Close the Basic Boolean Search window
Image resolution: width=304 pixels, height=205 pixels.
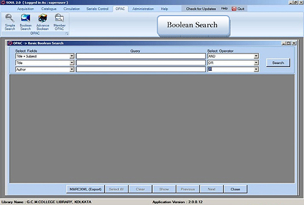tap(294, 43)
